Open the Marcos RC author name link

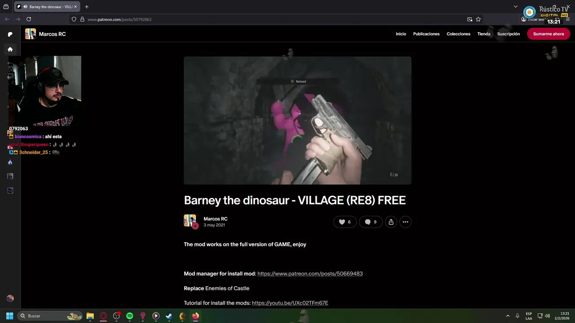(216, 219)
